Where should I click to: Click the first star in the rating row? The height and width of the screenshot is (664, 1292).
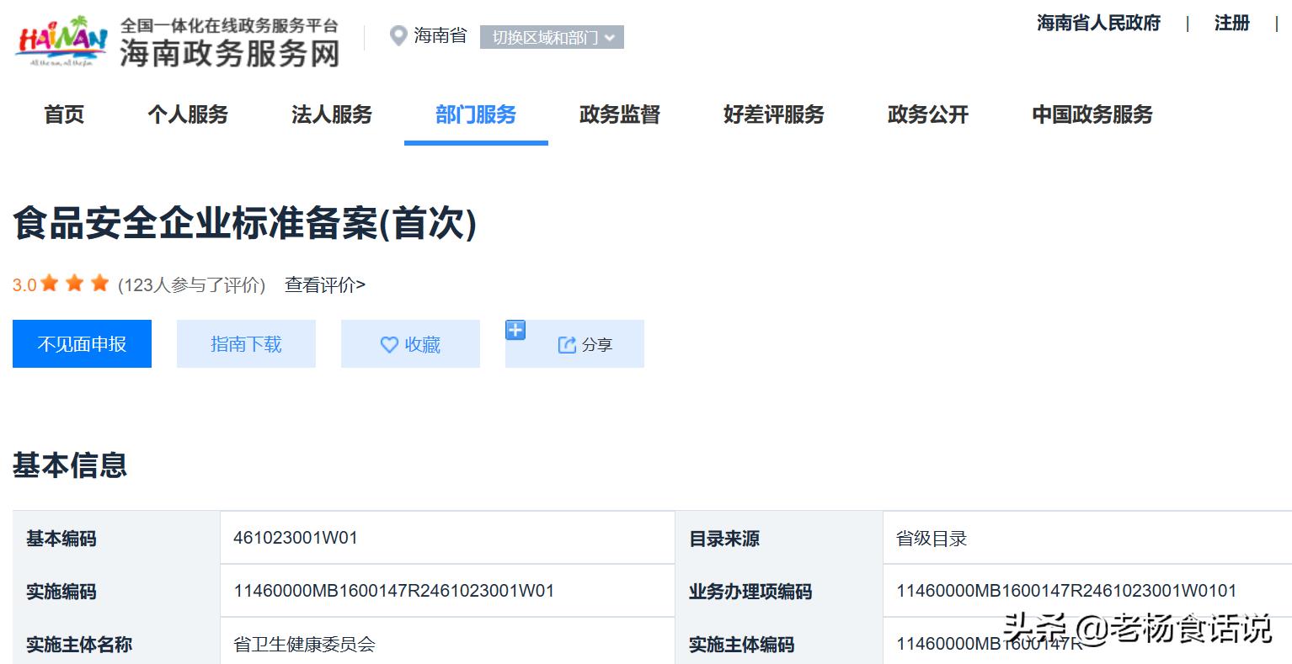pos(49,284)
